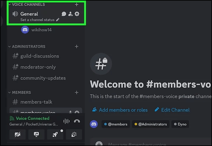The image size is (212, 146).
Task: Turn on camera in voice panel
Action: coord(18,134)
